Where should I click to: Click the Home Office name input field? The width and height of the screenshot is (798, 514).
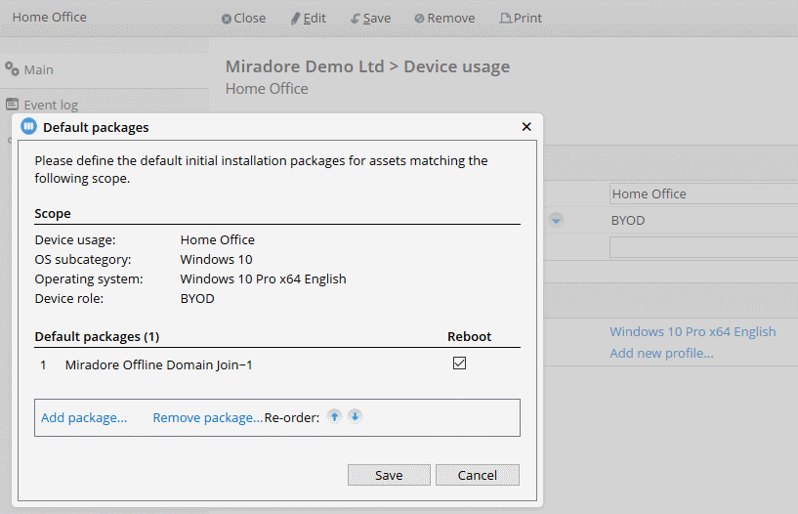[703, 193]
